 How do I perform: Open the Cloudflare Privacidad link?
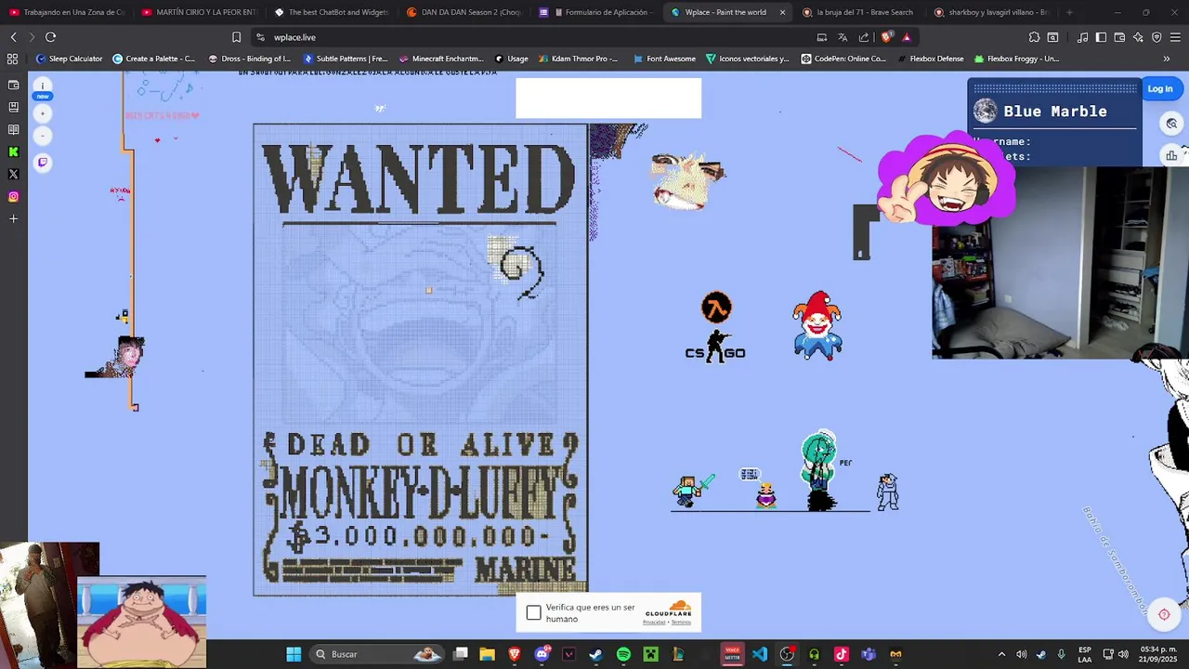pyautogui.click(x=654, y=622)
